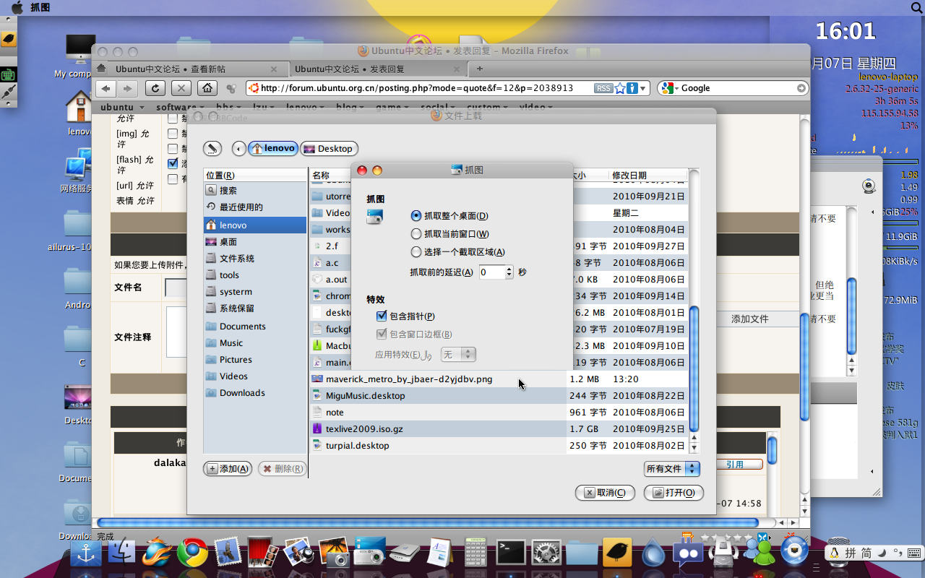Uncheck the checked option checkbox in Firefox page

pyautogui.click(x=173, y=163)
